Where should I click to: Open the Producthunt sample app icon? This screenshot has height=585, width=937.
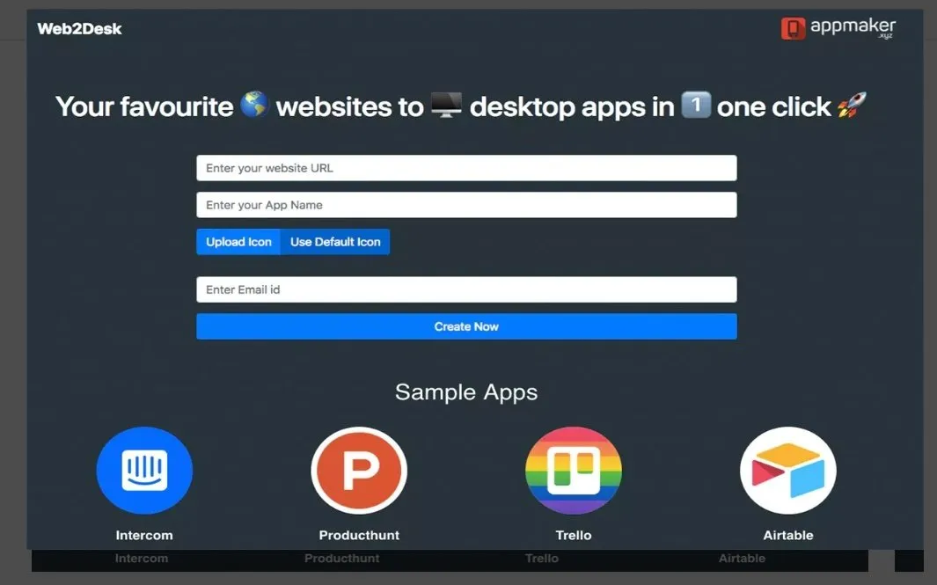pos(359,471)
